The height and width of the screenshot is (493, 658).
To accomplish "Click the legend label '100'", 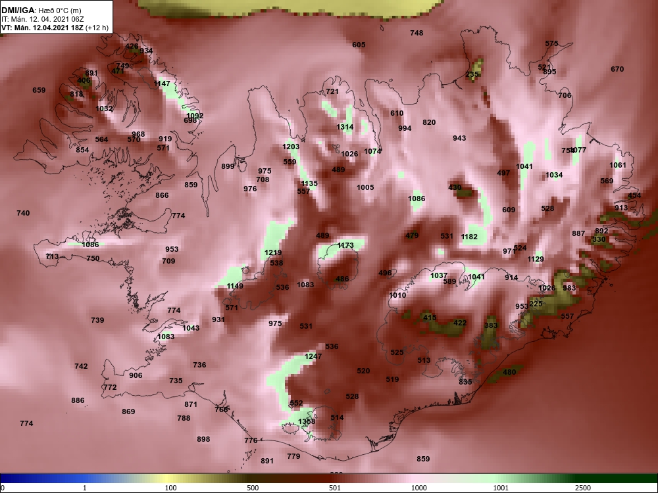I will tap(170, 488).
